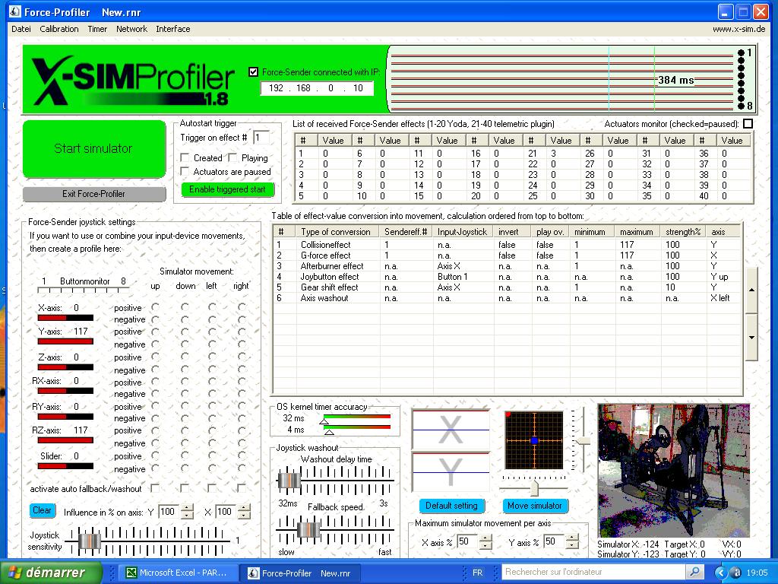Select RZ-axis positive left radio button
Image resolution: width=778 pixels, height=584 pixels.
coord(212,430)
